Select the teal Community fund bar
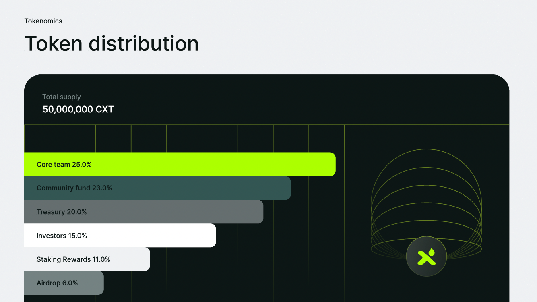The image size is (537, 302). (x=201, y=188)
